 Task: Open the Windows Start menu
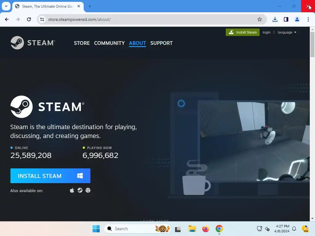point(96,229)
